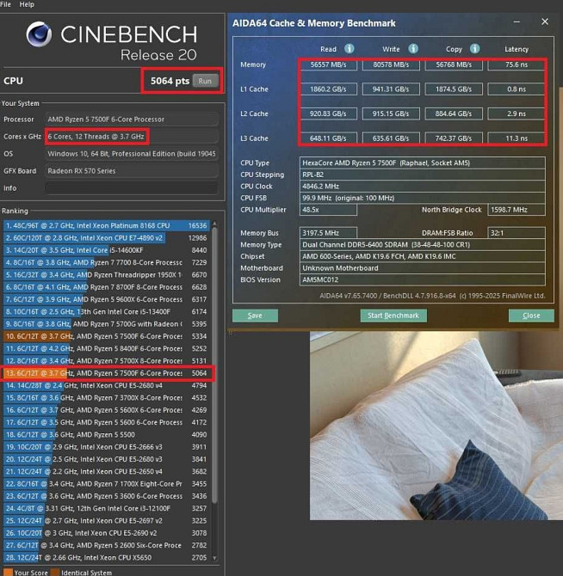This screenshot has width=563, height=576.
Task: Click the Memory Read 56557 MB/s result box
Action: [x=328, y=64]
